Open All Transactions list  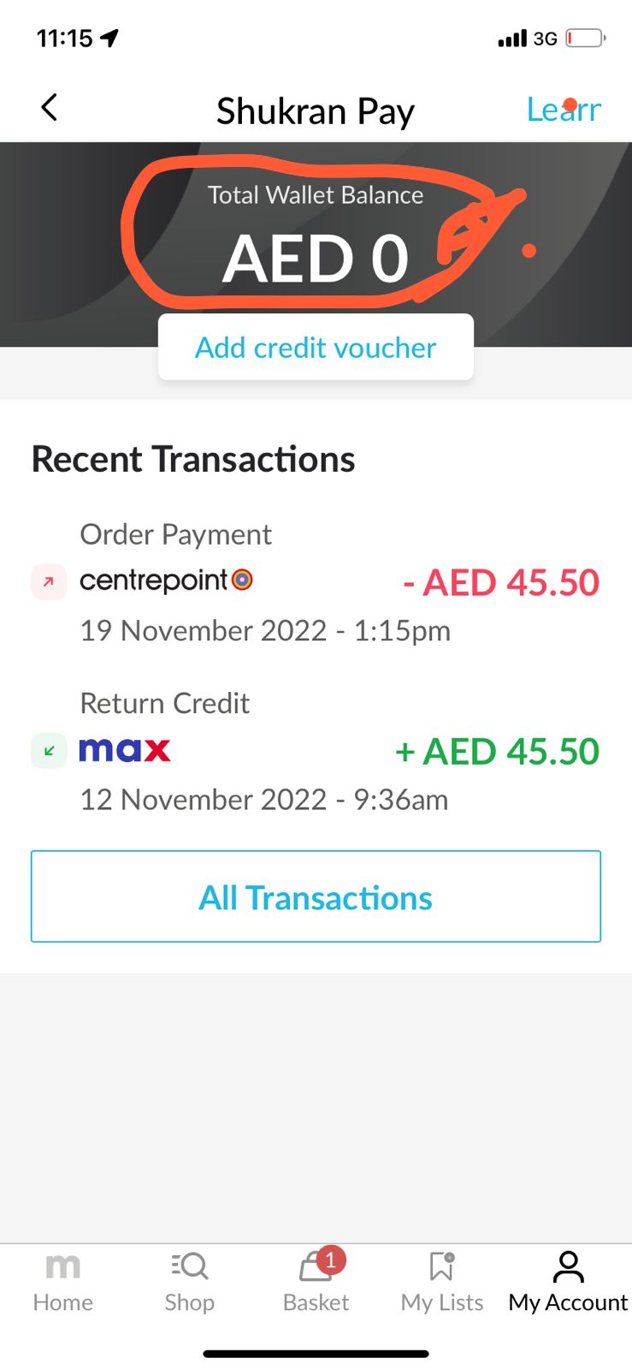pyautogui.click(x=316, y=896)
